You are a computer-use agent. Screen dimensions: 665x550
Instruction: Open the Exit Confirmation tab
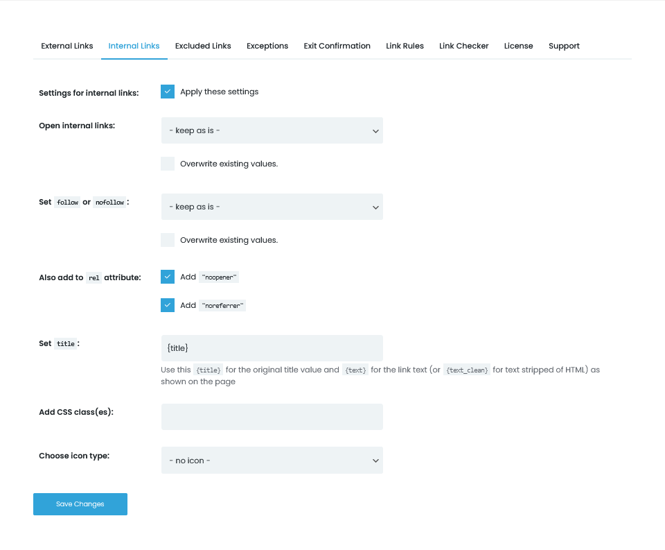coord(337,46)
